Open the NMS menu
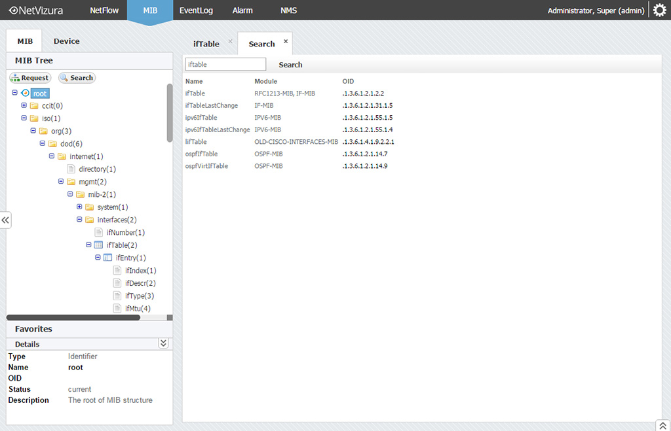The image size is (671, 431). coord(288,10)
